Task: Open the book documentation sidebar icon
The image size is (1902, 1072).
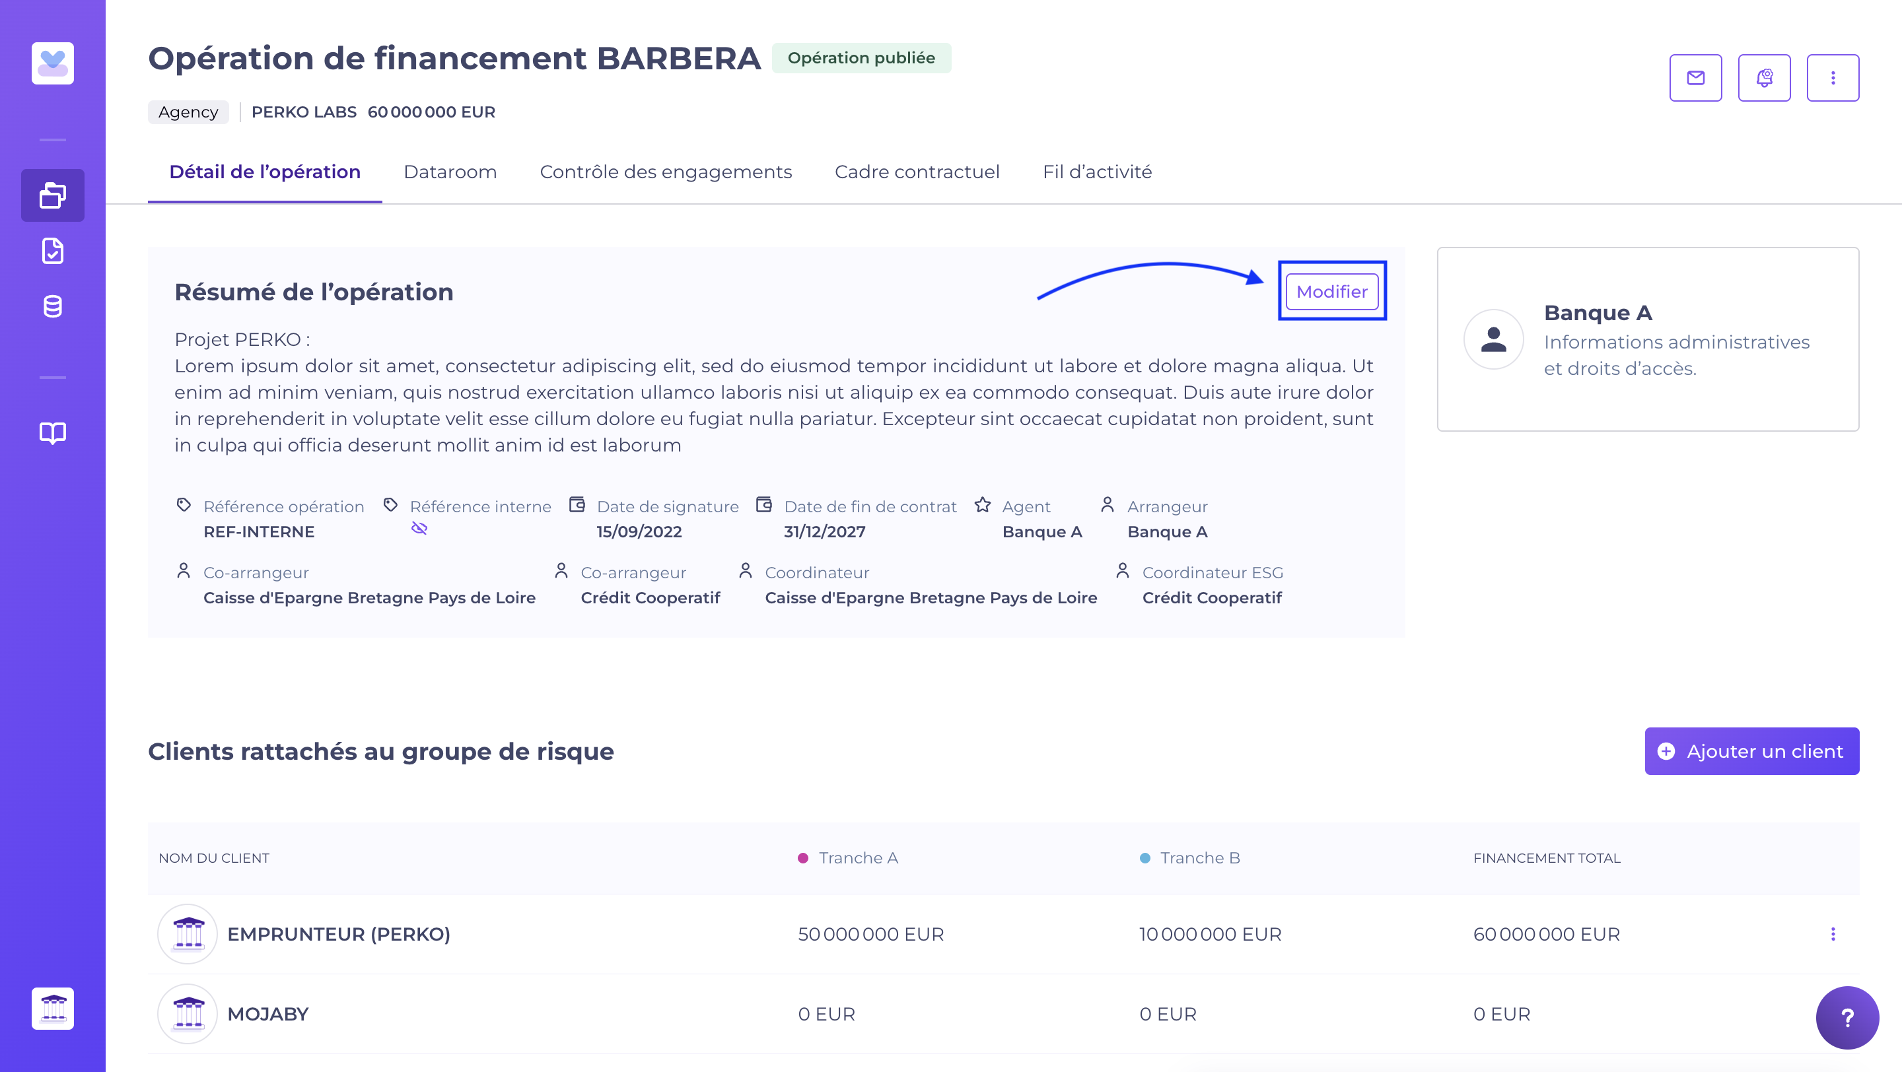Action: tap(52, 433)
